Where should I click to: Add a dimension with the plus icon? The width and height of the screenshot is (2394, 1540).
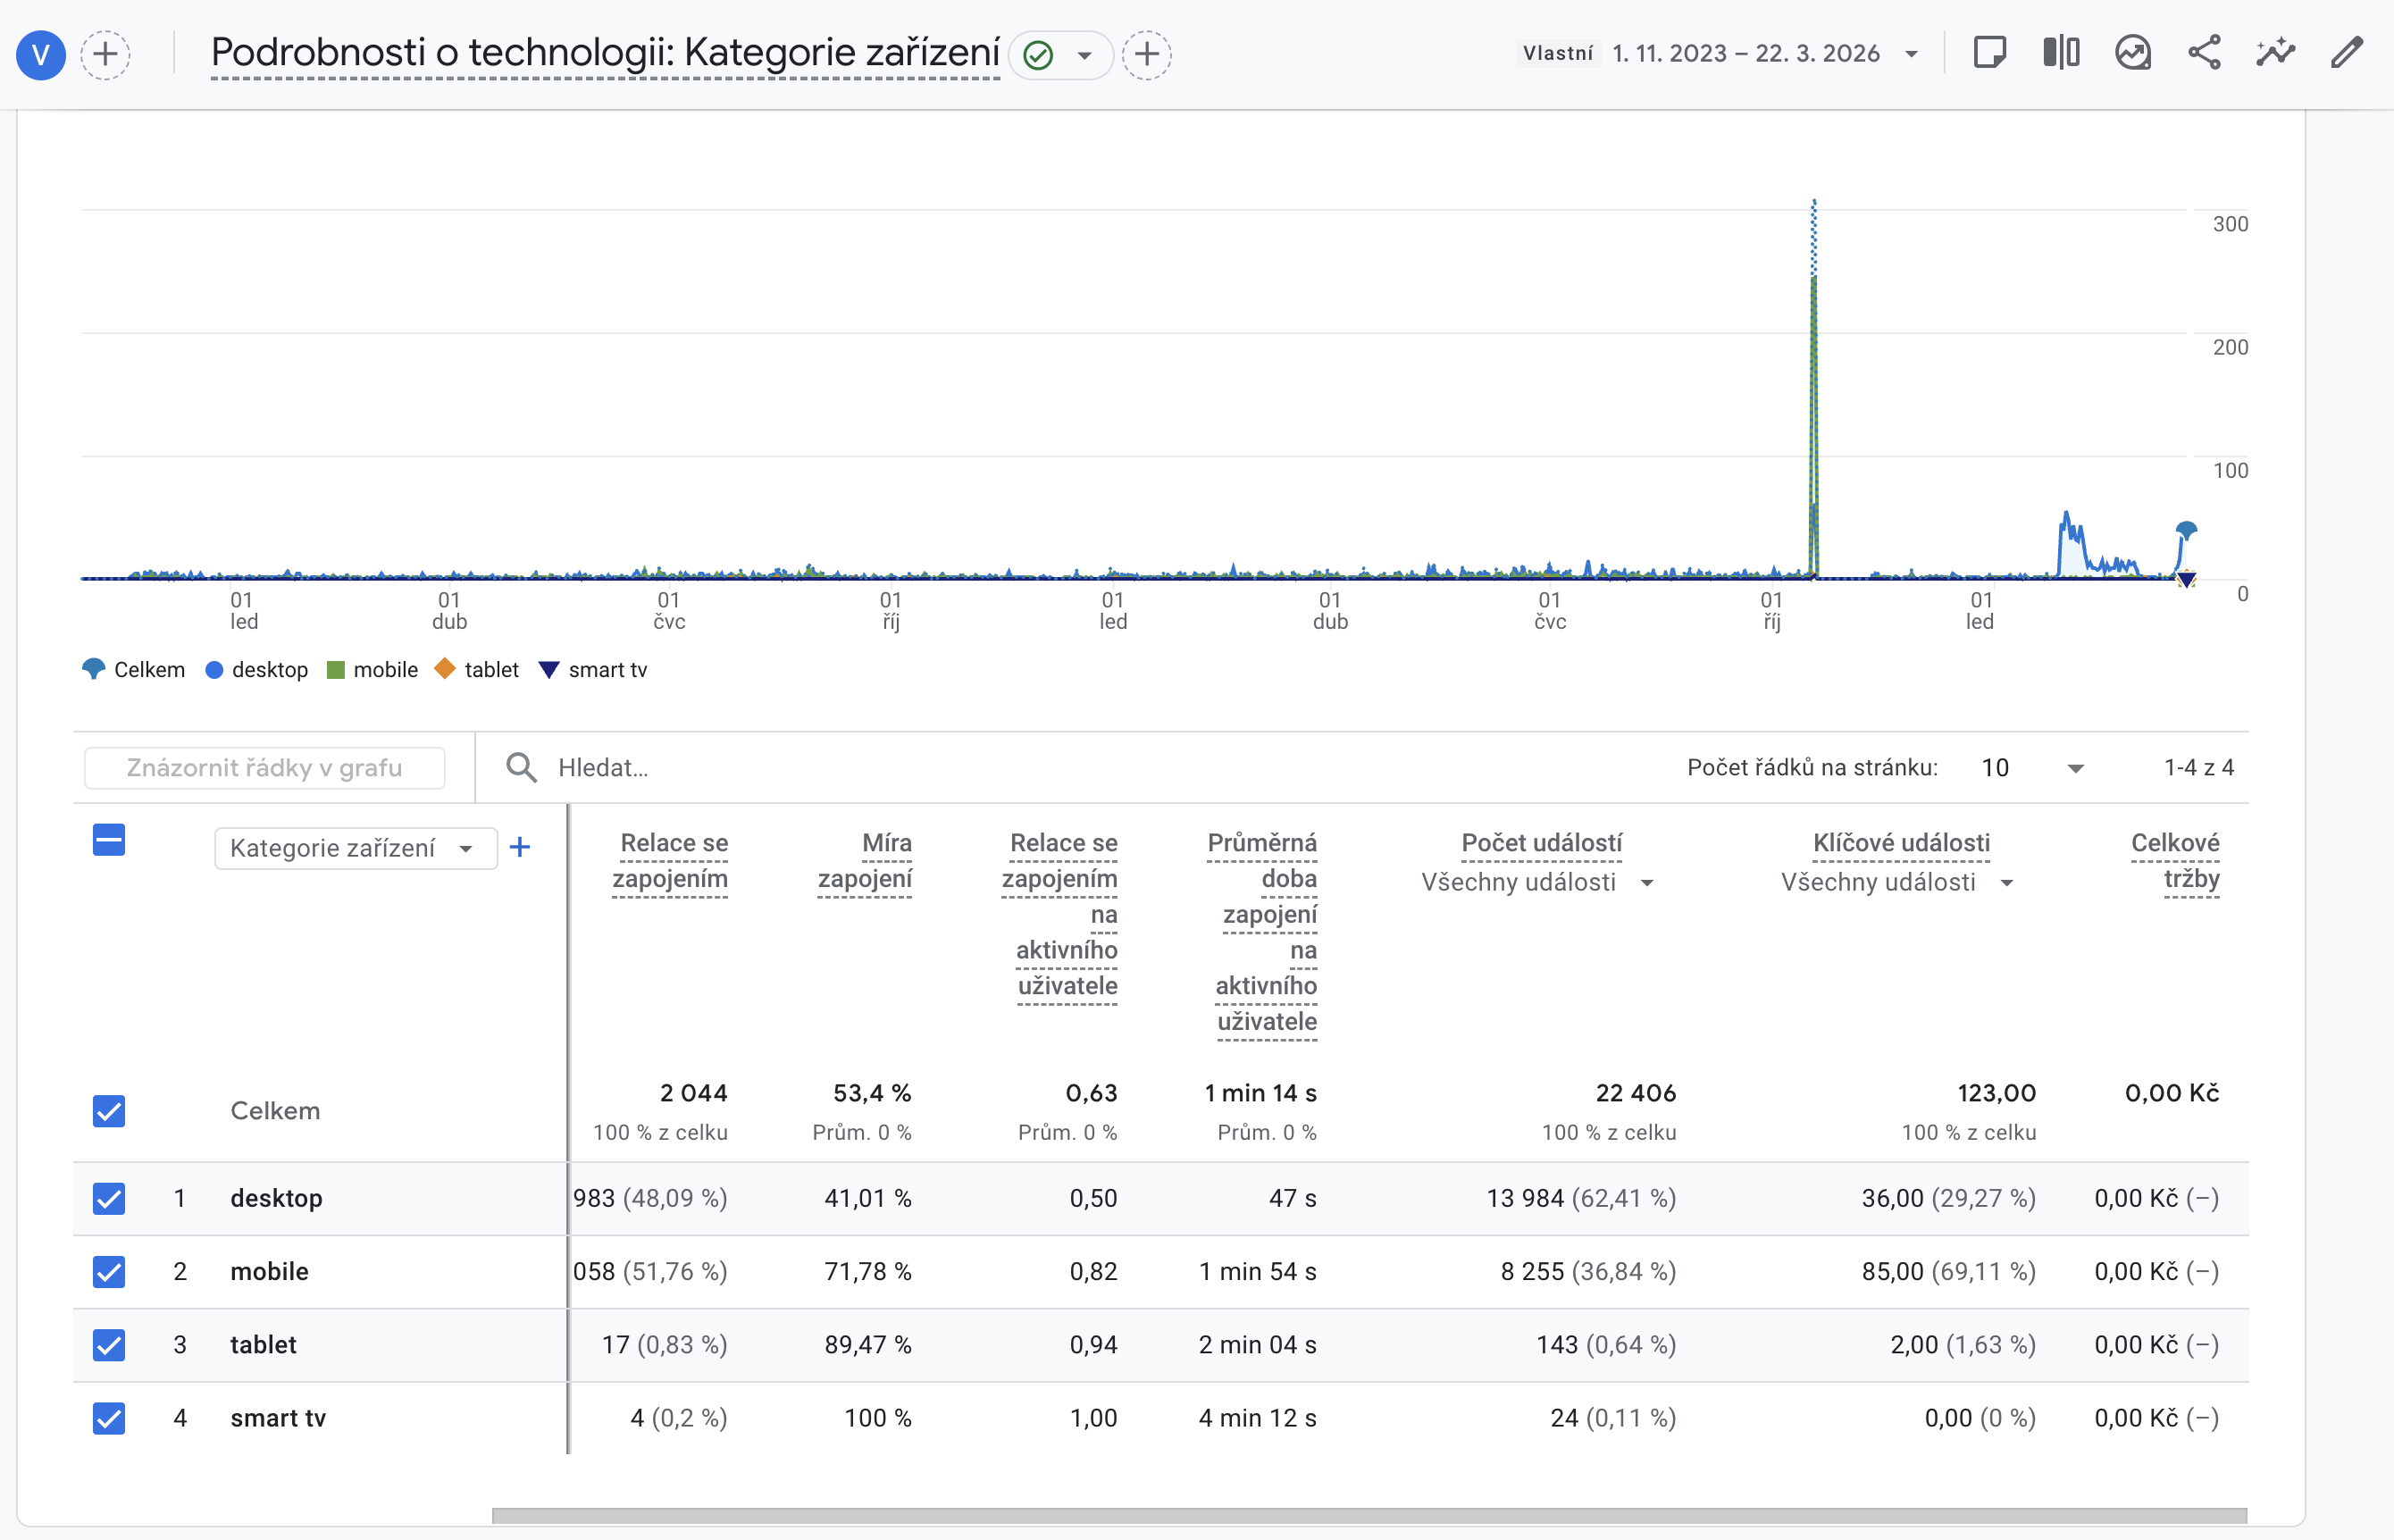[520, 847]
